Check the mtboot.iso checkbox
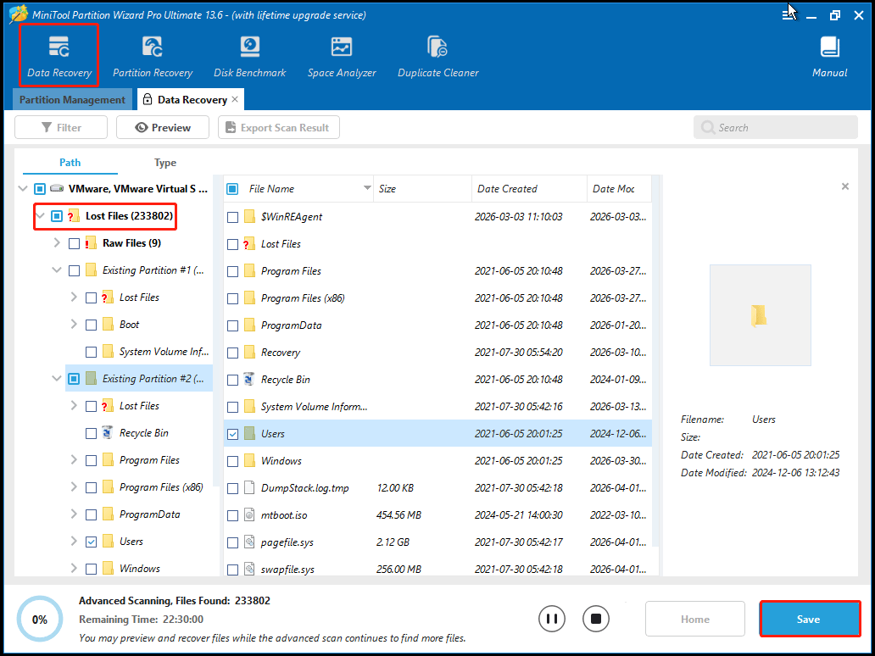Screen dimensions: 875x656 (x=232, y=515)
